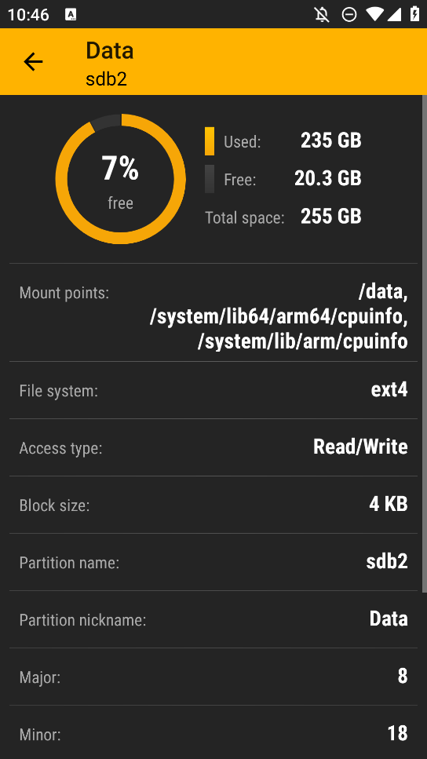Go back using the arrow icon
This screenshot has height=759, width=427.
coord(34,62)
